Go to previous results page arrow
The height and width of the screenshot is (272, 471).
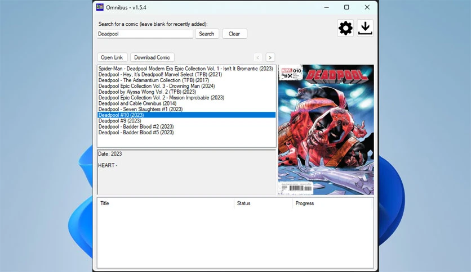[x=257, y=57]
